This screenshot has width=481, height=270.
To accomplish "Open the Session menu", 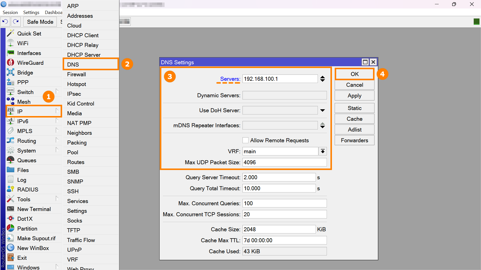I will coord(10,12).
